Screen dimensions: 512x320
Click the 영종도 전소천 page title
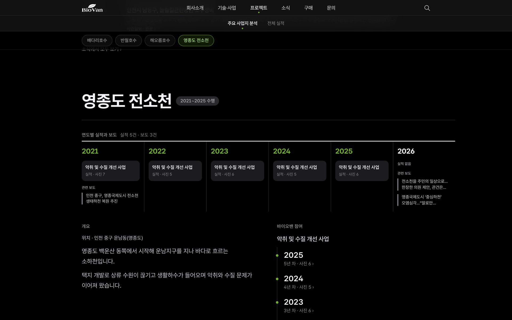(x=127, y=101)
